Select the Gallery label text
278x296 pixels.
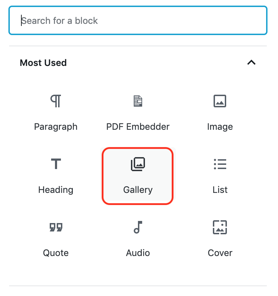138,190
